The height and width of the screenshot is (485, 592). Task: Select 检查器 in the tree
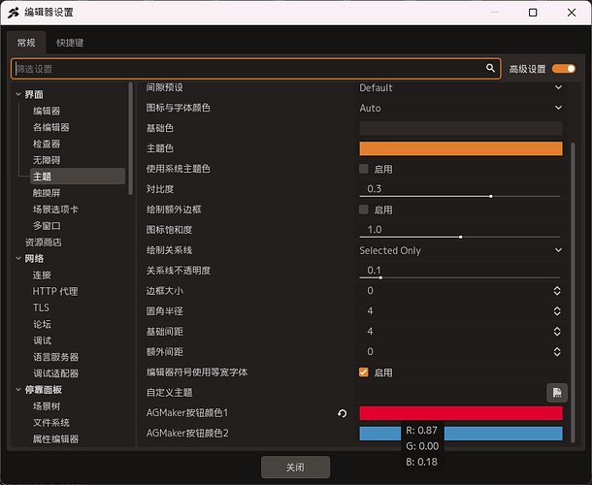[47, 144]
